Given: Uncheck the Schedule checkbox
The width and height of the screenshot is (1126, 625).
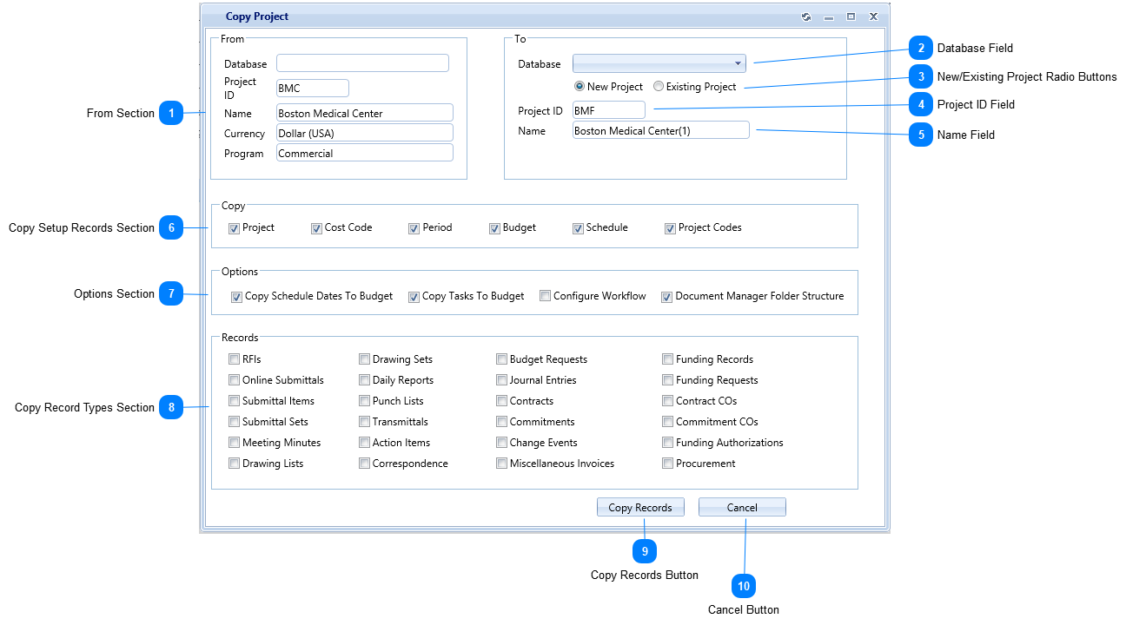Looking at the screenshot, I should [578, 228].
